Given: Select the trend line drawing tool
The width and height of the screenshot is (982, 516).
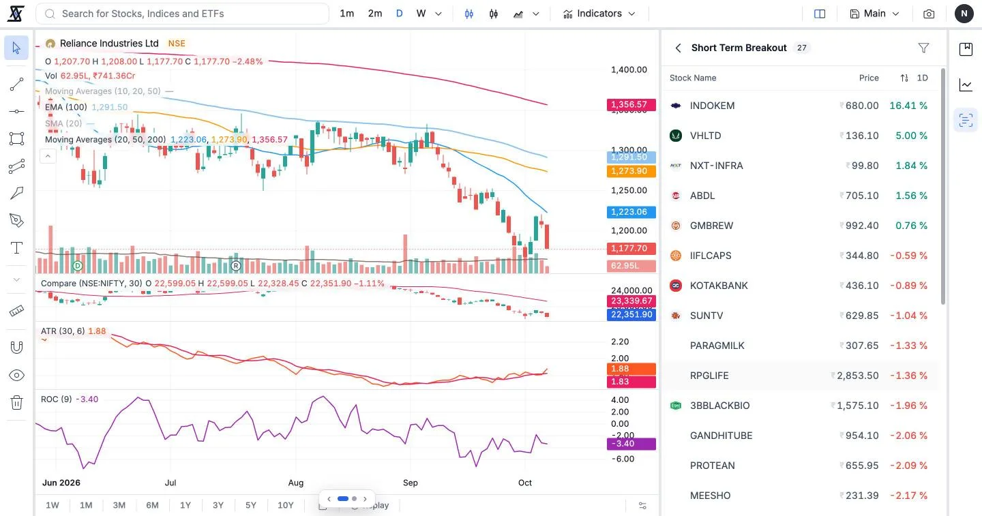Looking at the screenshot, I should pyautogui.click(x=16, y=85).
